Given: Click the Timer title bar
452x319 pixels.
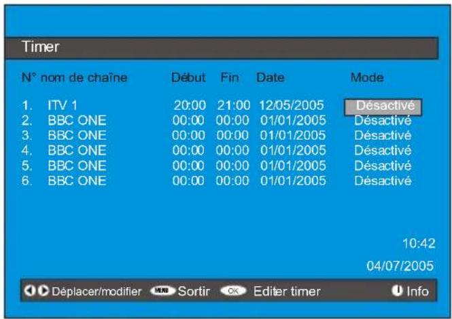Looking at the screenshot, I should coord(226,48).
